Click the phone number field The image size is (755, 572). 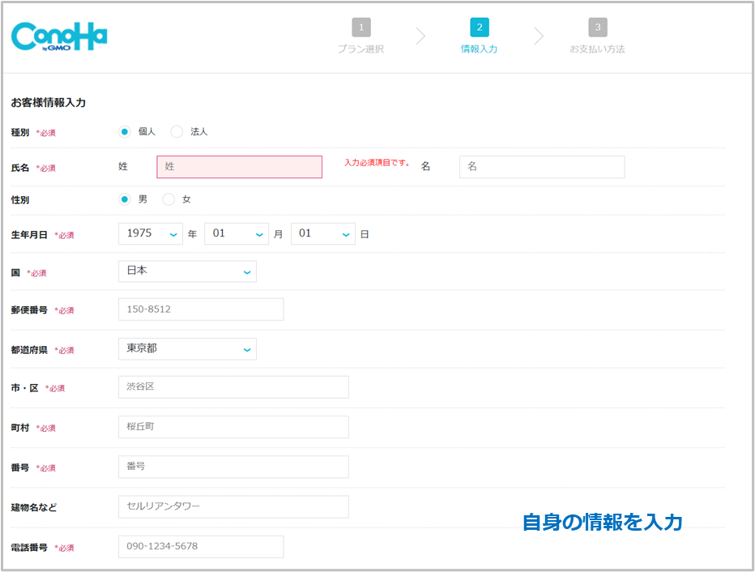(201, 547)
